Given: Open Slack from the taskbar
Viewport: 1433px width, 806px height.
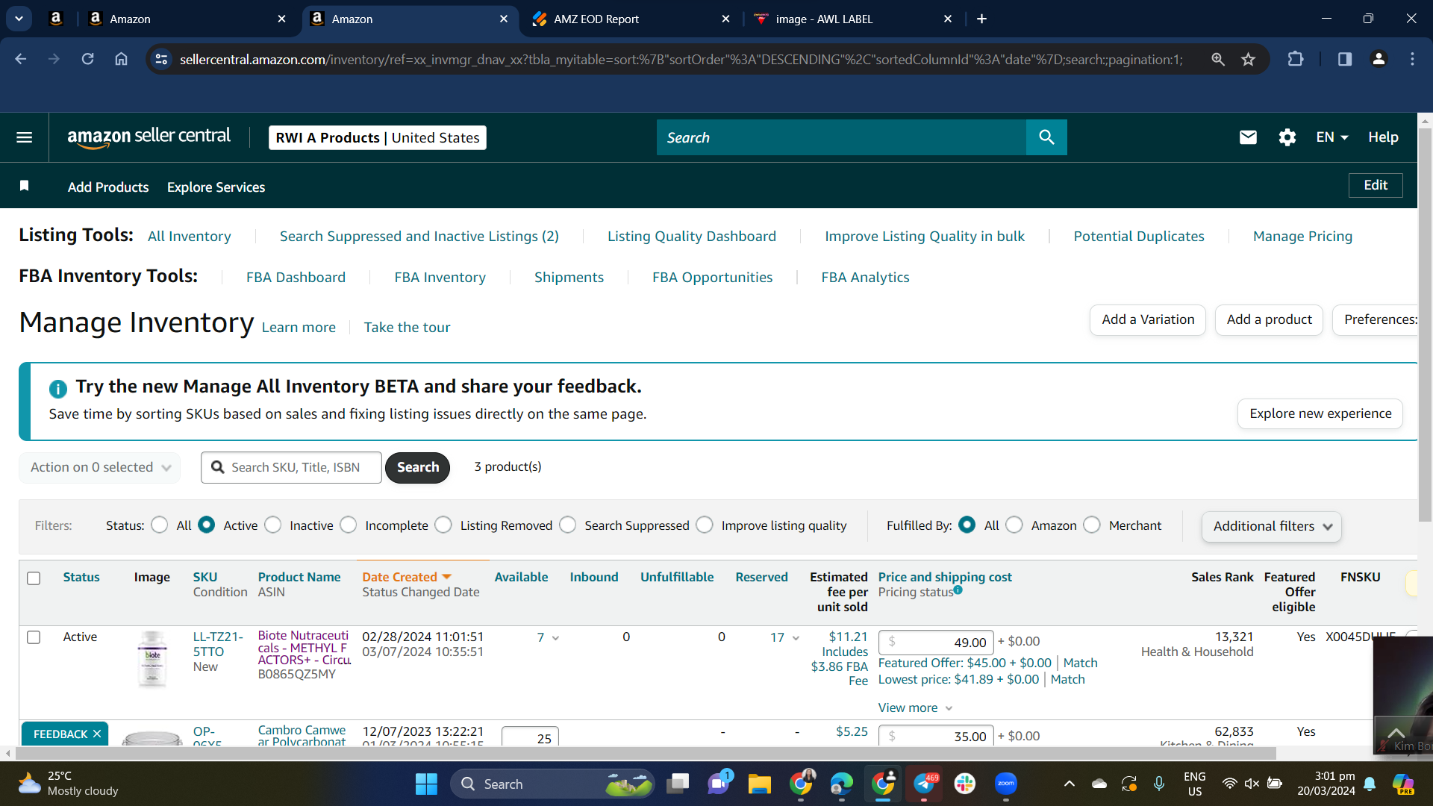Looking at the screenshot, I should coord(964,784).
